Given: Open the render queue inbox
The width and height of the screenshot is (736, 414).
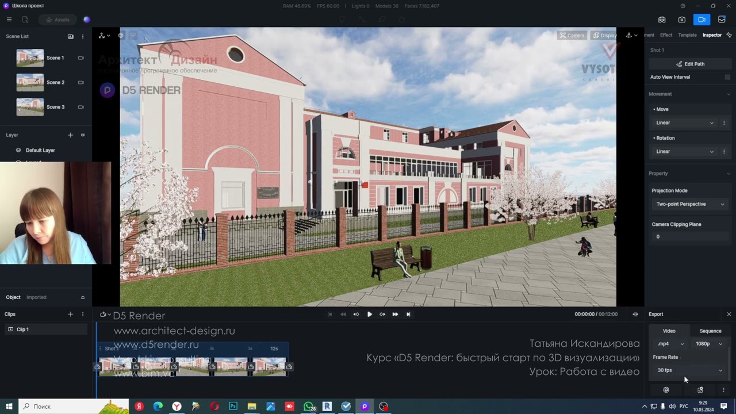Looking at the screenshot, I should pos(722,20).
